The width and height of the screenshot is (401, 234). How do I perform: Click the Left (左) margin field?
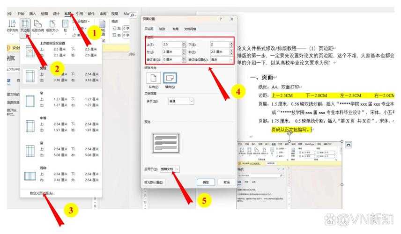172,52
